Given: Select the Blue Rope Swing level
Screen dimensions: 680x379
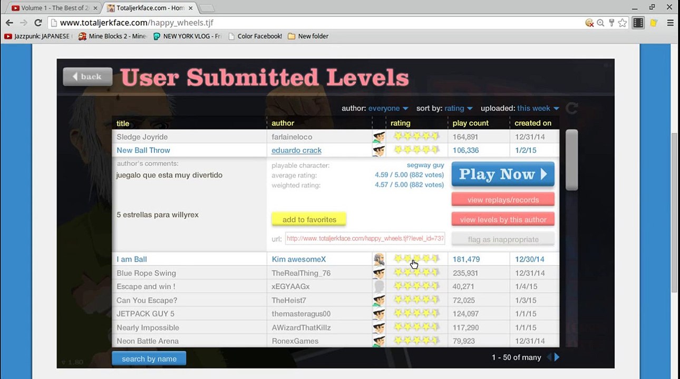Looking at the screenshot, I should tap(335, 273).
